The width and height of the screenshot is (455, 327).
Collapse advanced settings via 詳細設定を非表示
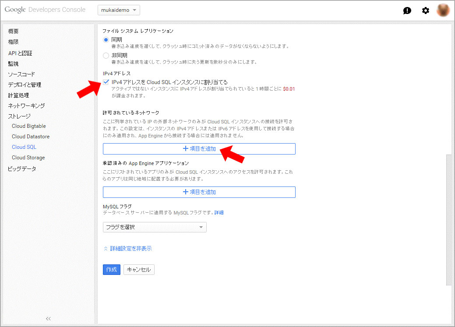[128, 249]
